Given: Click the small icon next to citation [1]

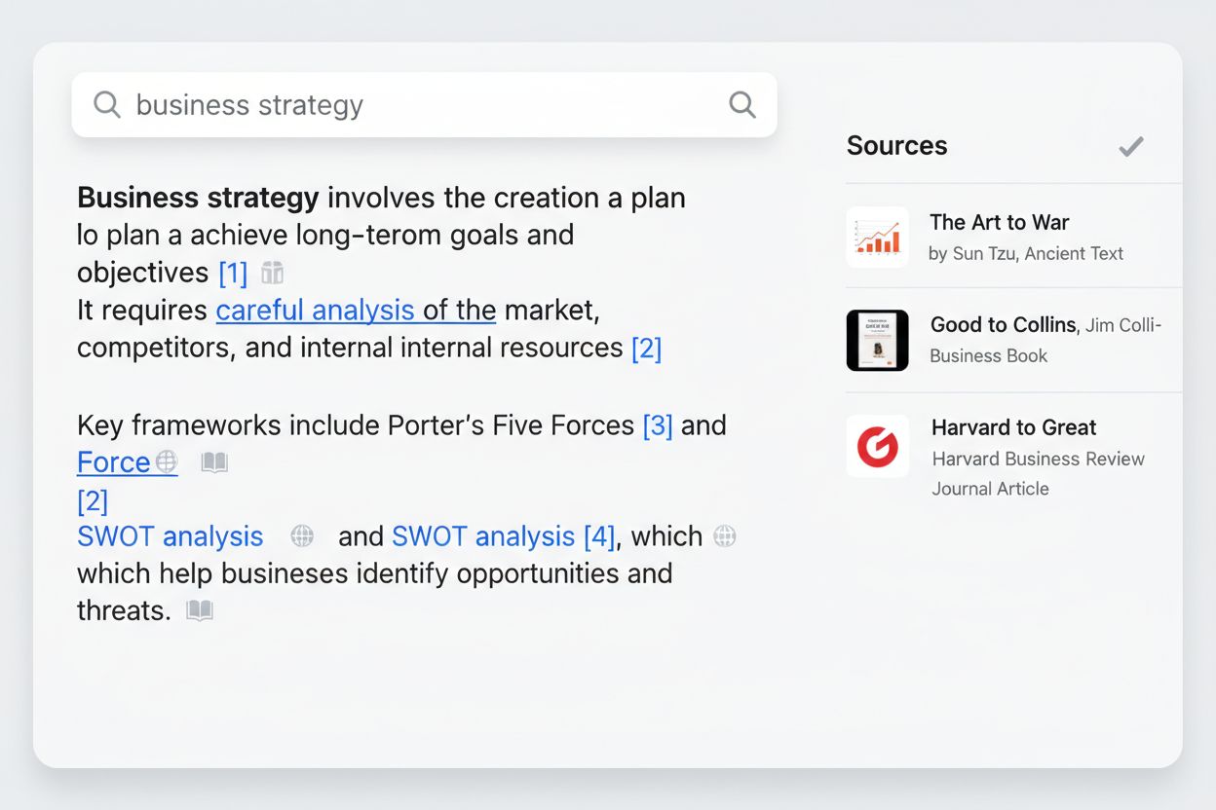Looking at the screenshot, I should point(273,274).
